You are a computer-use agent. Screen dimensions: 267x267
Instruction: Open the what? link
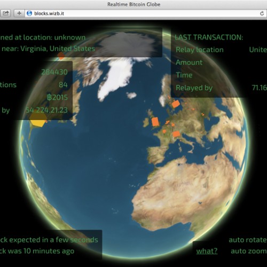[x=207, y=251]
